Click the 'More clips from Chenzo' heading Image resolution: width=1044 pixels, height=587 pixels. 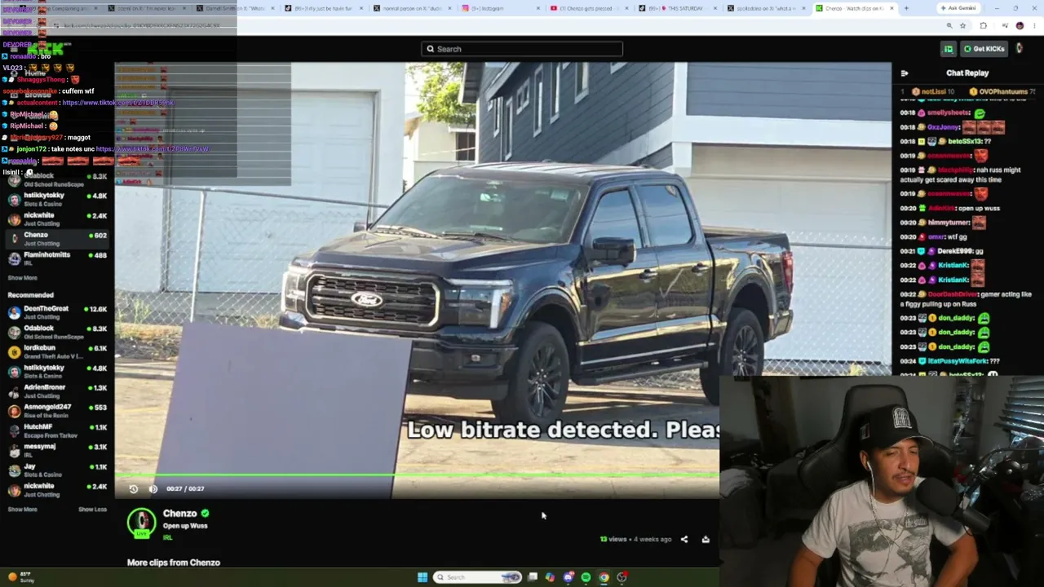coord(174,563)
